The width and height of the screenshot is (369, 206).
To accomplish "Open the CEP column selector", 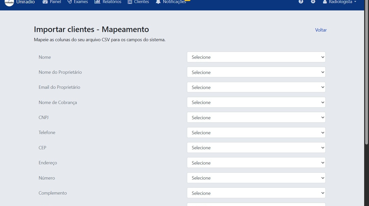I will 256,148.
